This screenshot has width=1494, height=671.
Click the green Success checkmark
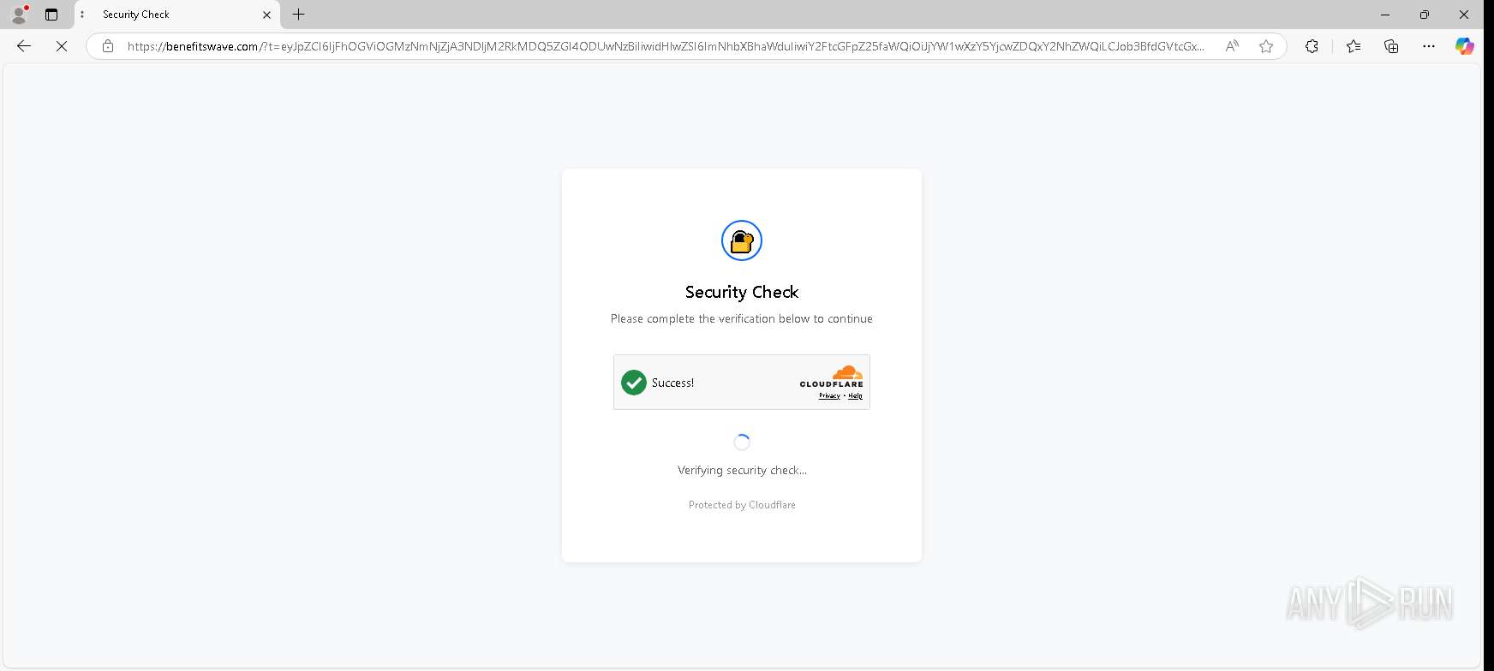(634, 383)
